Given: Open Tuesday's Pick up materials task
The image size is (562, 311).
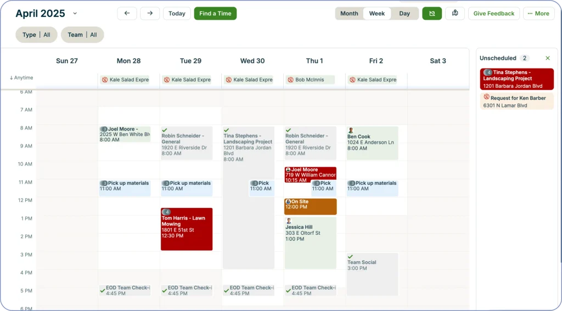Looking at the screenshot, I should pyautogui.click(x=187, y=188).
